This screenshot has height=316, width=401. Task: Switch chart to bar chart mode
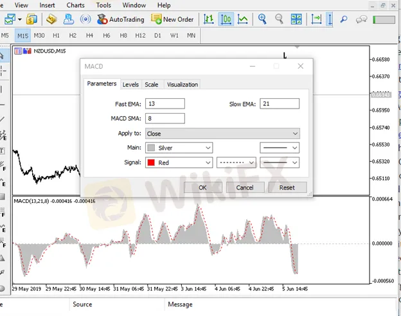tap(209, 19)
